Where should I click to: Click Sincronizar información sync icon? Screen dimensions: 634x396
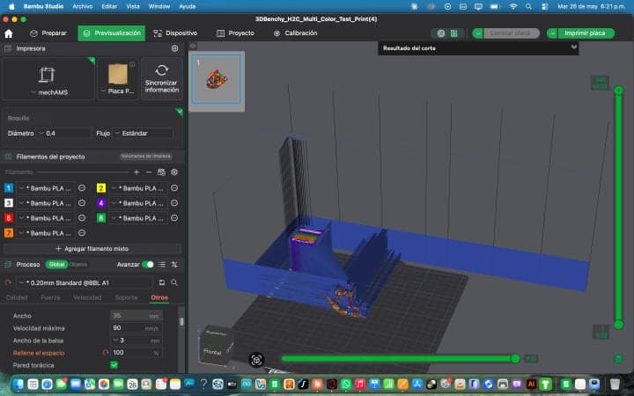(162, 70)
